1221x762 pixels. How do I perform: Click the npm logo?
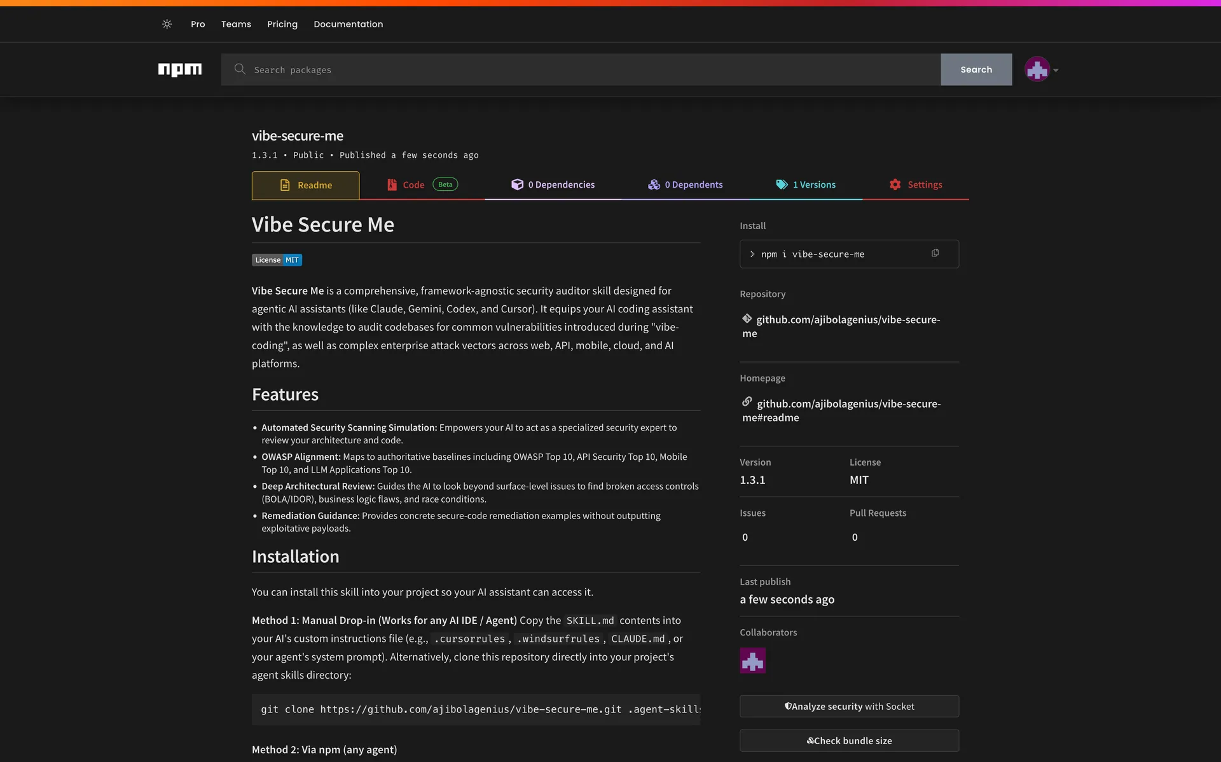pyautogui.click(x=180, y=69)
